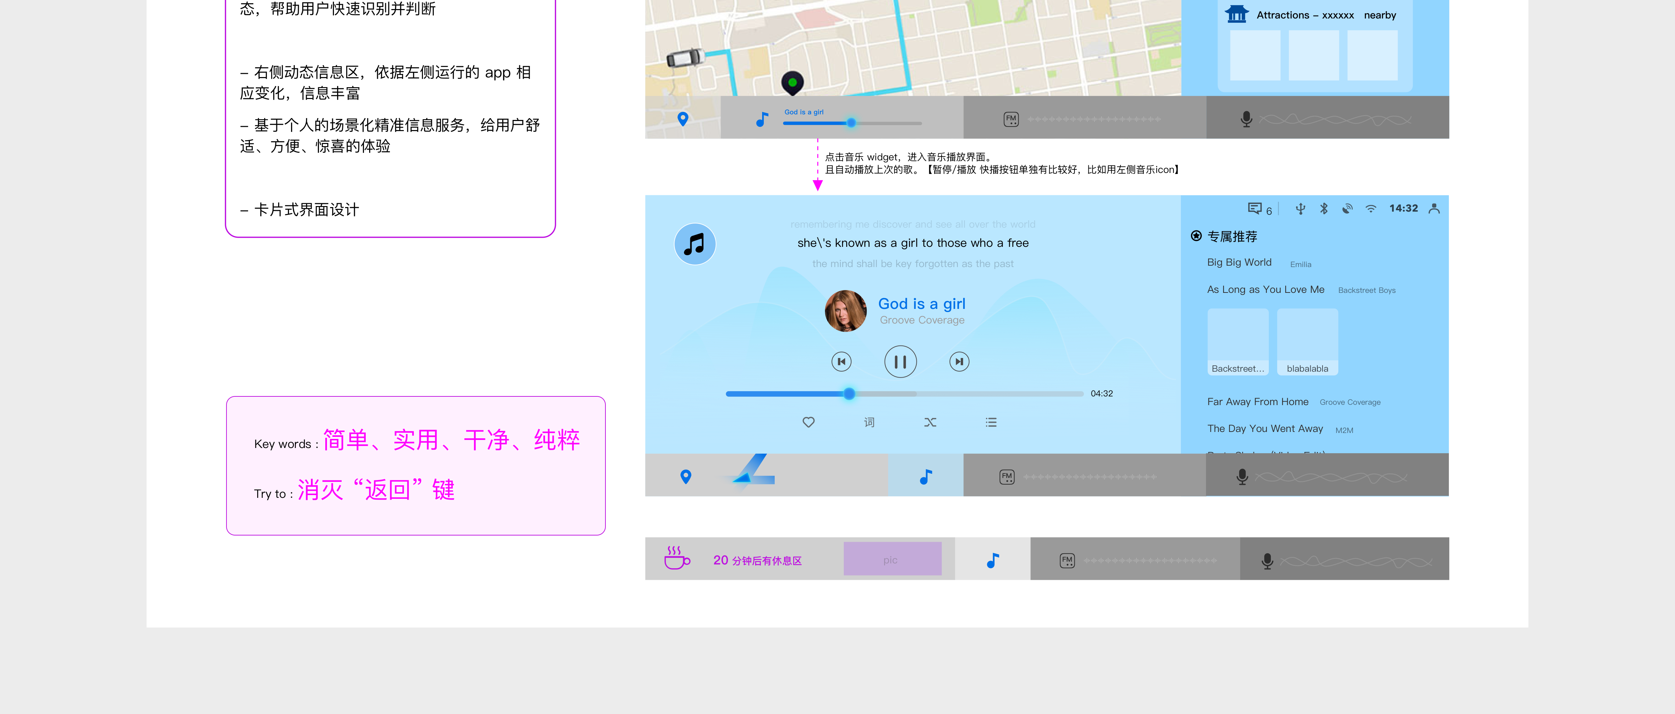
Task: Click the text 消灭"返回"键
Action: [x=376, y=489]
